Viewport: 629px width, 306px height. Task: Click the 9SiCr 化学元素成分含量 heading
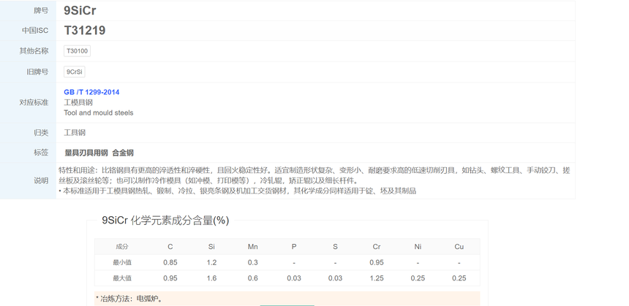coord(165,220)
